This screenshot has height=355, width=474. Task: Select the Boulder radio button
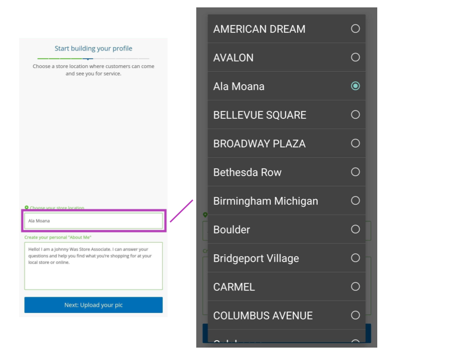355,229
